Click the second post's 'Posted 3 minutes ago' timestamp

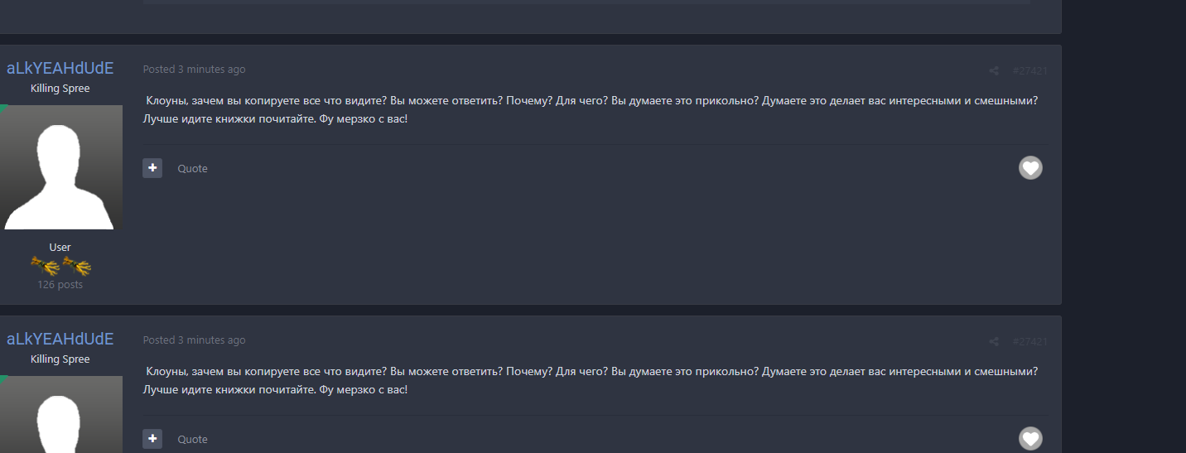194,340
